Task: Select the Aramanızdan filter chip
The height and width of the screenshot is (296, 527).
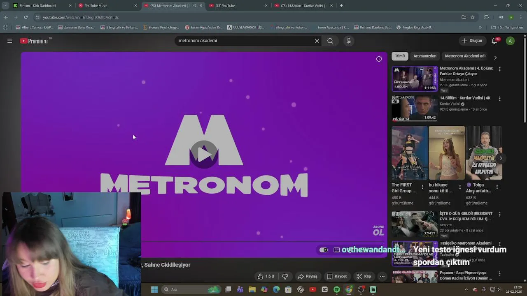Action: point(425,56)
